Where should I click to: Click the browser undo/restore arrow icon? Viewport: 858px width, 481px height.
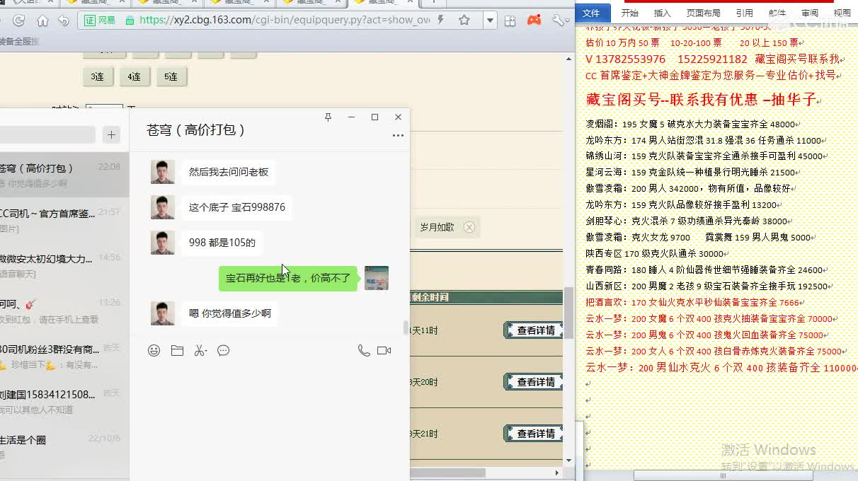[64, 21]
